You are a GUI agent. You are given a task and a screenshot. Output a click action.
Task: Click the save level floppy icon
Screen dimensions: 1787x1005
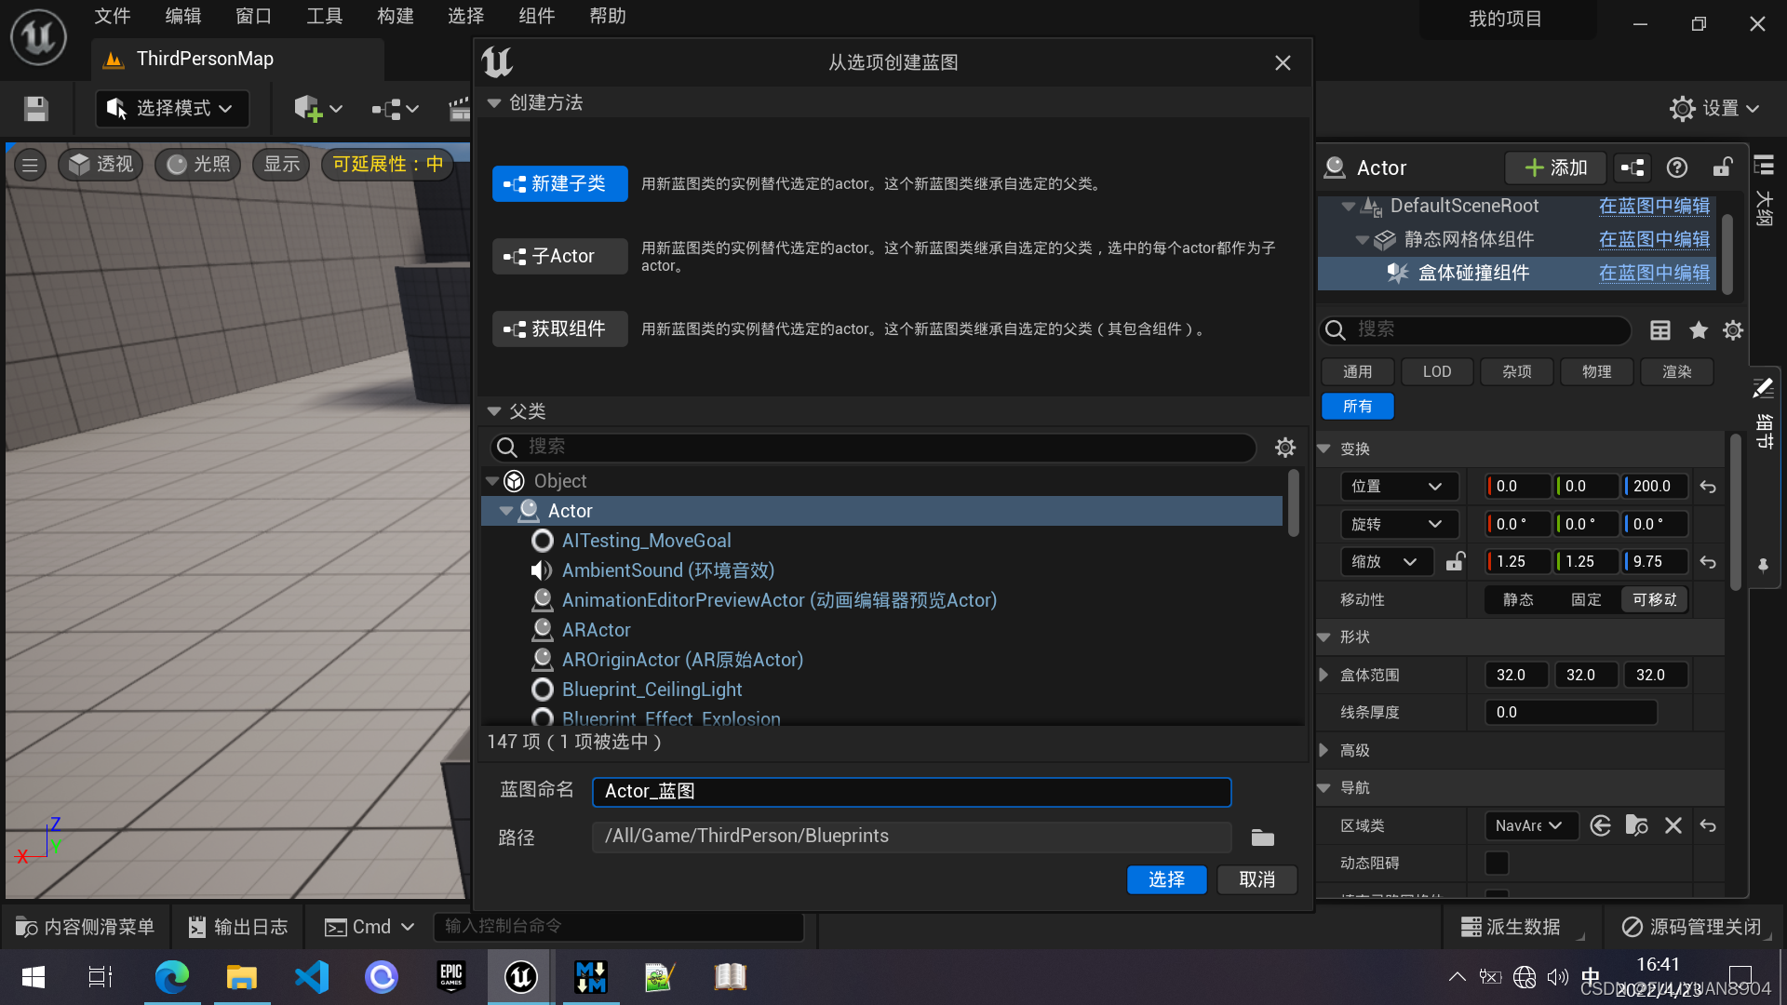pos(36,109)
